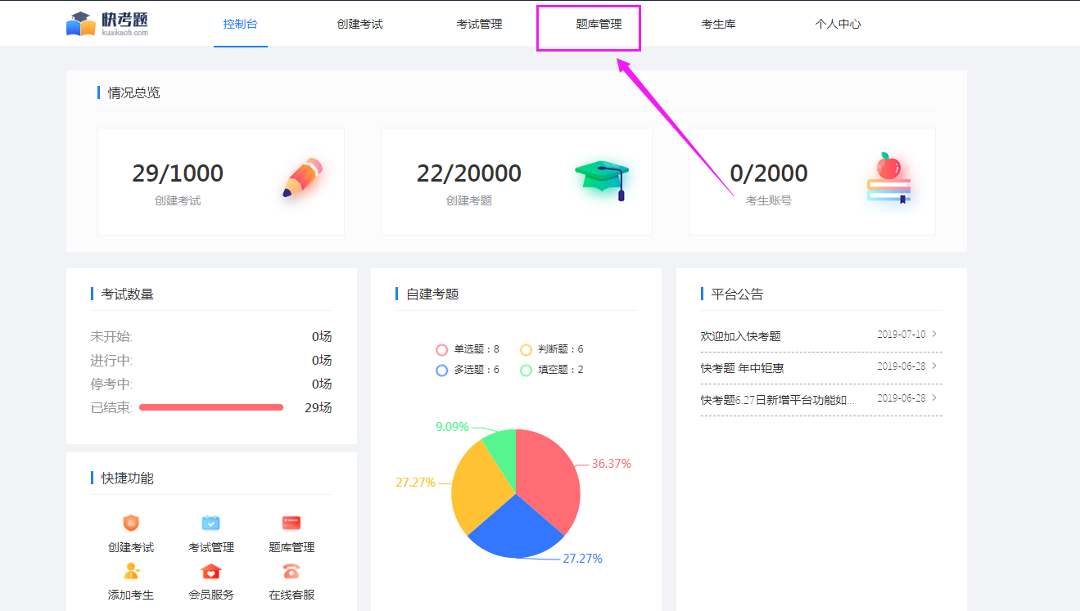Open the 考试管理 calendar shortcut icon

pyautogui.click(x=211, y=523)
